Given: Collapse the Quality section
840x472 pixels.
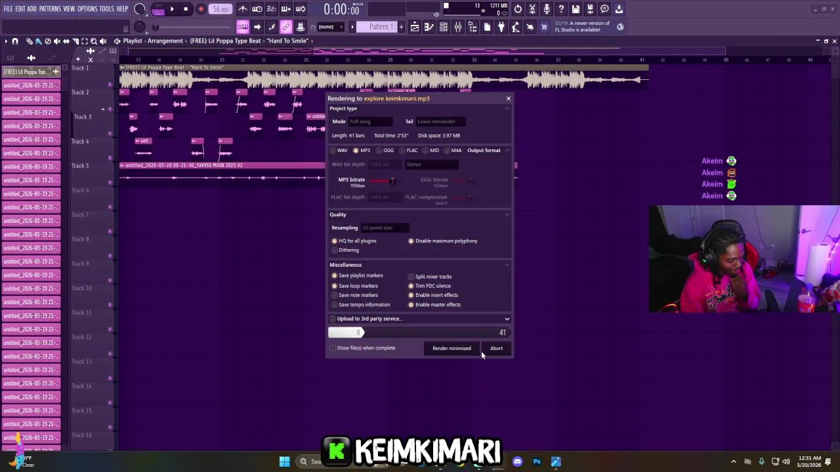Looking at the screenshot, I should pos(507,215).
